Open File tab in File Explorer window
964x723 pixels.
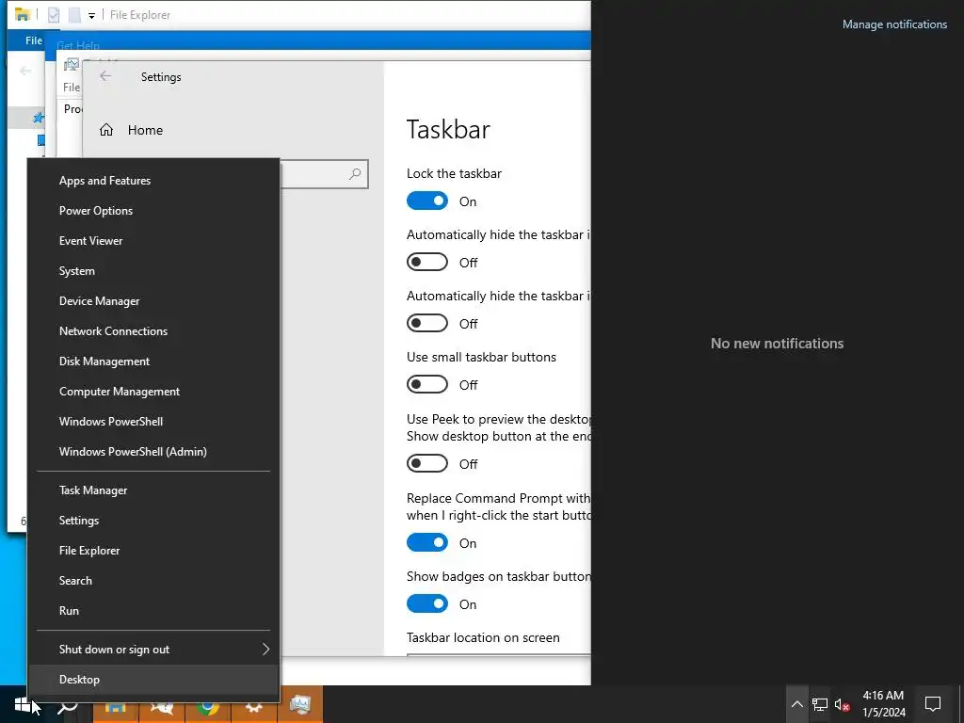(33, 40)
